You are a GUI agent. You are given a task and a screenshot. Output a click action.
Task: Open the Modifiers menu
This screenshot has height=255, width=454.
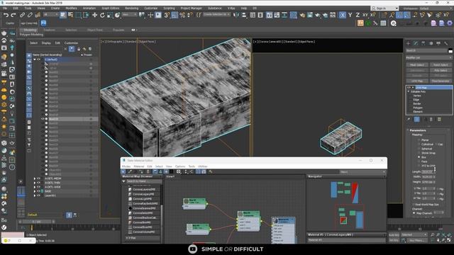tap(71, 8)
